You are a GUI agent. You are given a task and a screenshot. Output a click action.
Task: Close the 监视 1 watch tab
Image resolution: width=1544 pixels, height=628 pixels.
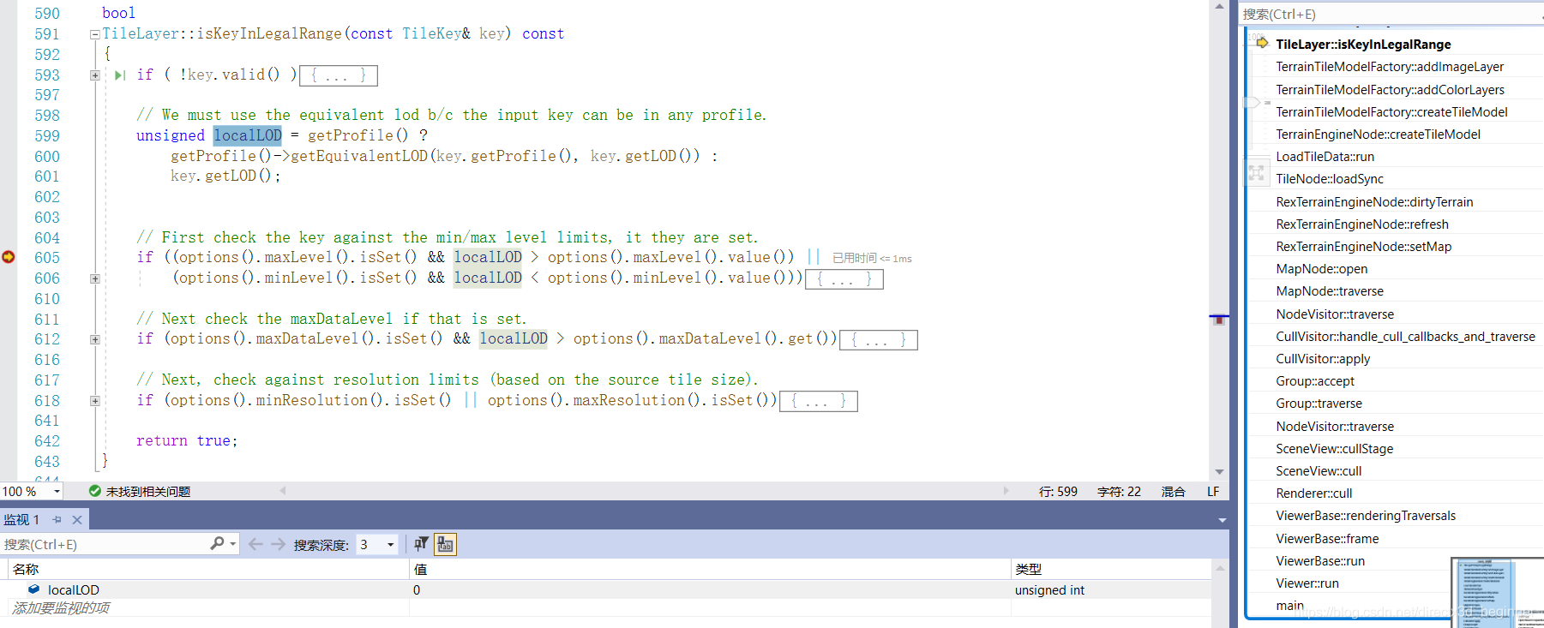[x=77, y=520]
